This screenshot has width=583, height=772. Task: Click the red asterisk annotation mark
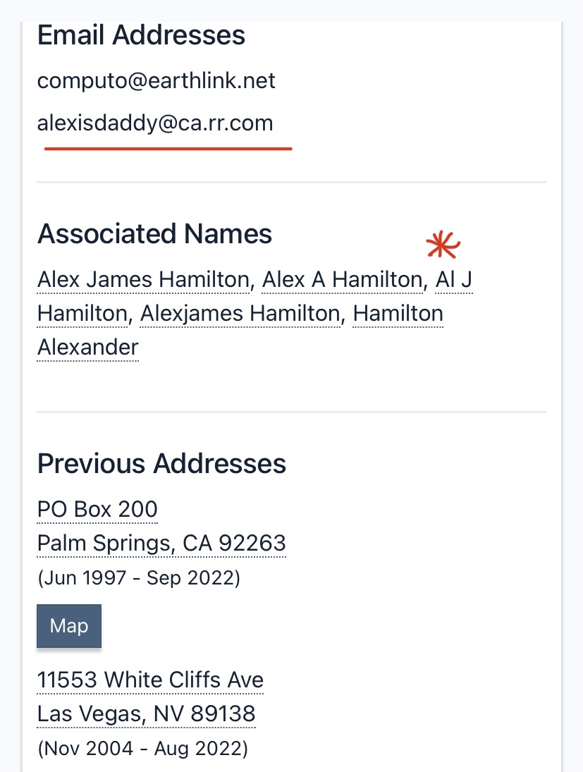[x=443, y=245]
